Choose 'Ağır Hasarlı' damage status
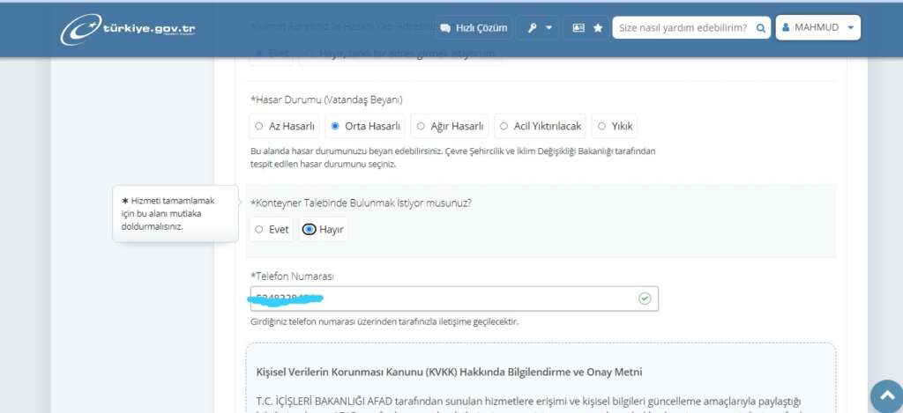The image size is (903, 413). [x=449, y=126]
